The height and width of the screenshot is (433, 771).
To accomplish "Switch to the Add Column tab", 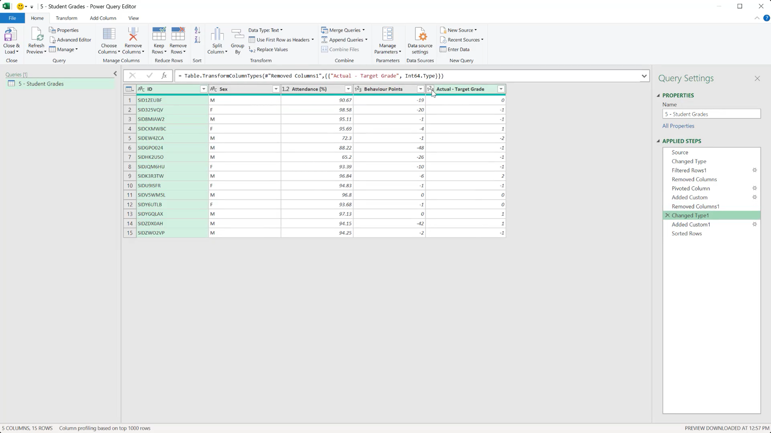I will (103, 18).
